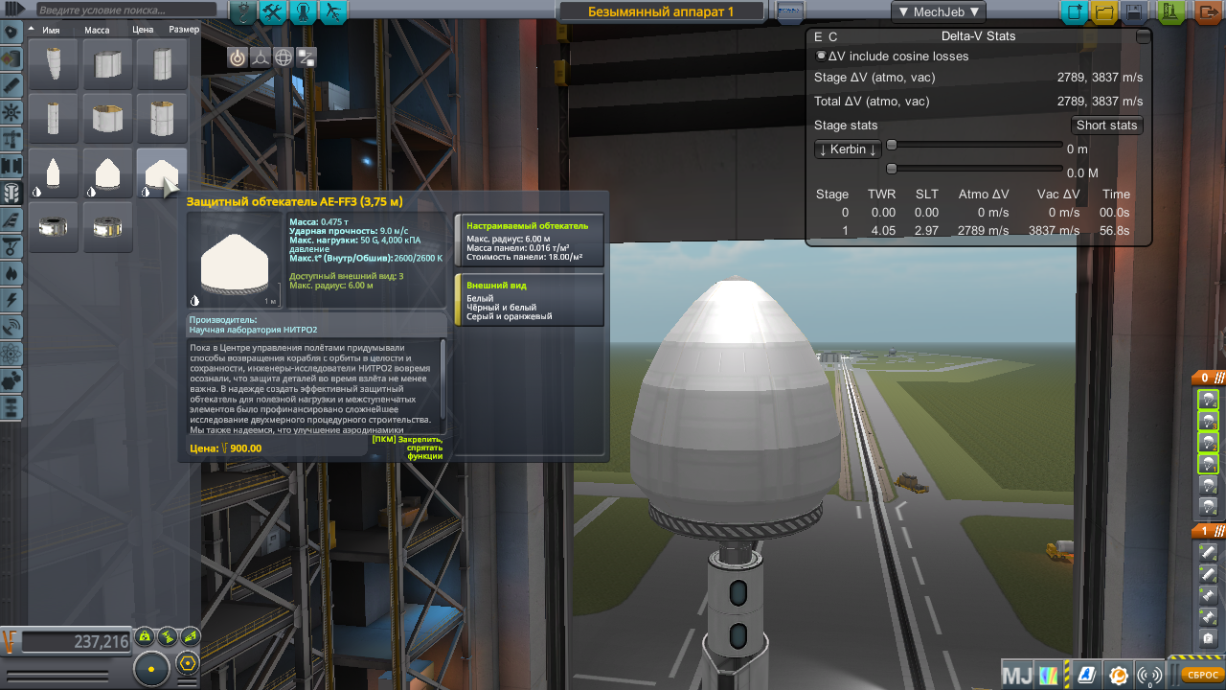Switch to Action Groups editor mode
This screenshot has width=1226, height=690.
click(x=274, y=12)
